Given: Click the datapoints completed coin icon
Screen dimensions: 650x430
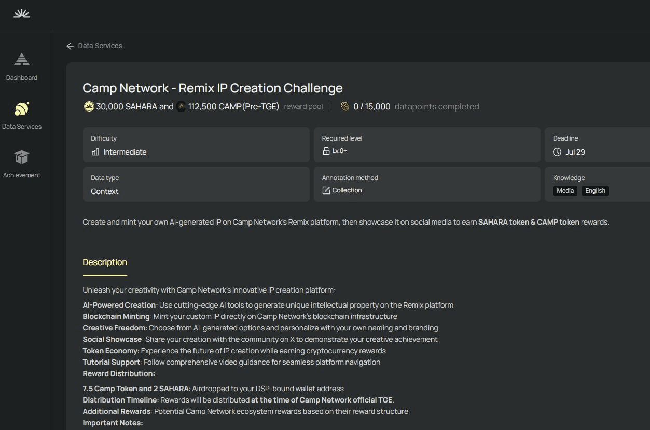Looking at the screenshot, I should tap(345, 106).
